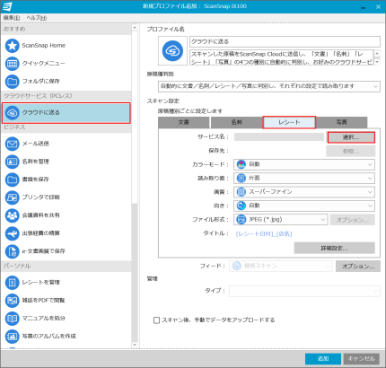This screenshot has height=368, width=386.
Task: Switch to the 名刺 tab
Action: tap(236, 122)
